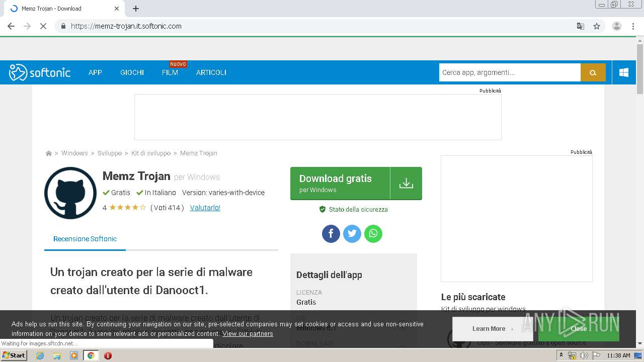644x362 pixels.
Task: Close the Memz Trojan - Download tab
Action: pyautogui.click(x=117, y=9)
